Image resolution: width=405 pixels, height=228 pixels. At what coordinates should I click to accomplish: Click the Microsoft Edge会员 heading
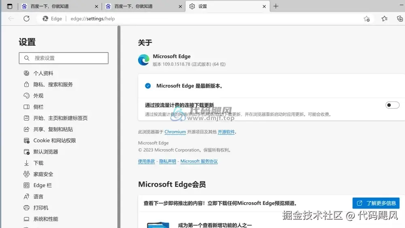click(x=172, y=184)
